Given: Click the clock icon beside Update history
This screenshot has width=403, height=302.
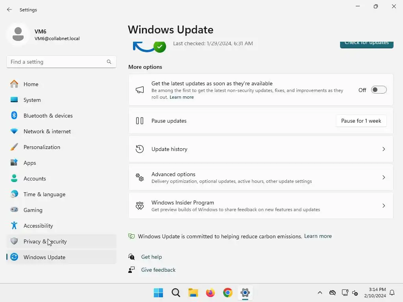Looking at the screenshot, I should [x=140, y=149].
